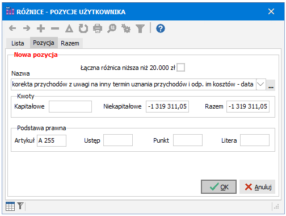The height and width of the screenshot is (216, 286).
Task: Switch to the Lista tab
Action: tap(18, 43)
